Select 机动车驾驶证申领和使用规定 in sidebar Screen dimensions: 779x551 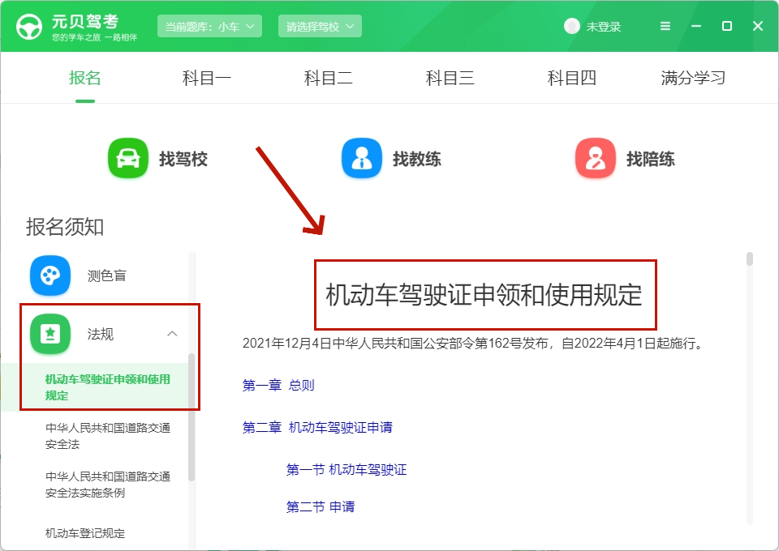pyautogui.click(x=108, y=387)
